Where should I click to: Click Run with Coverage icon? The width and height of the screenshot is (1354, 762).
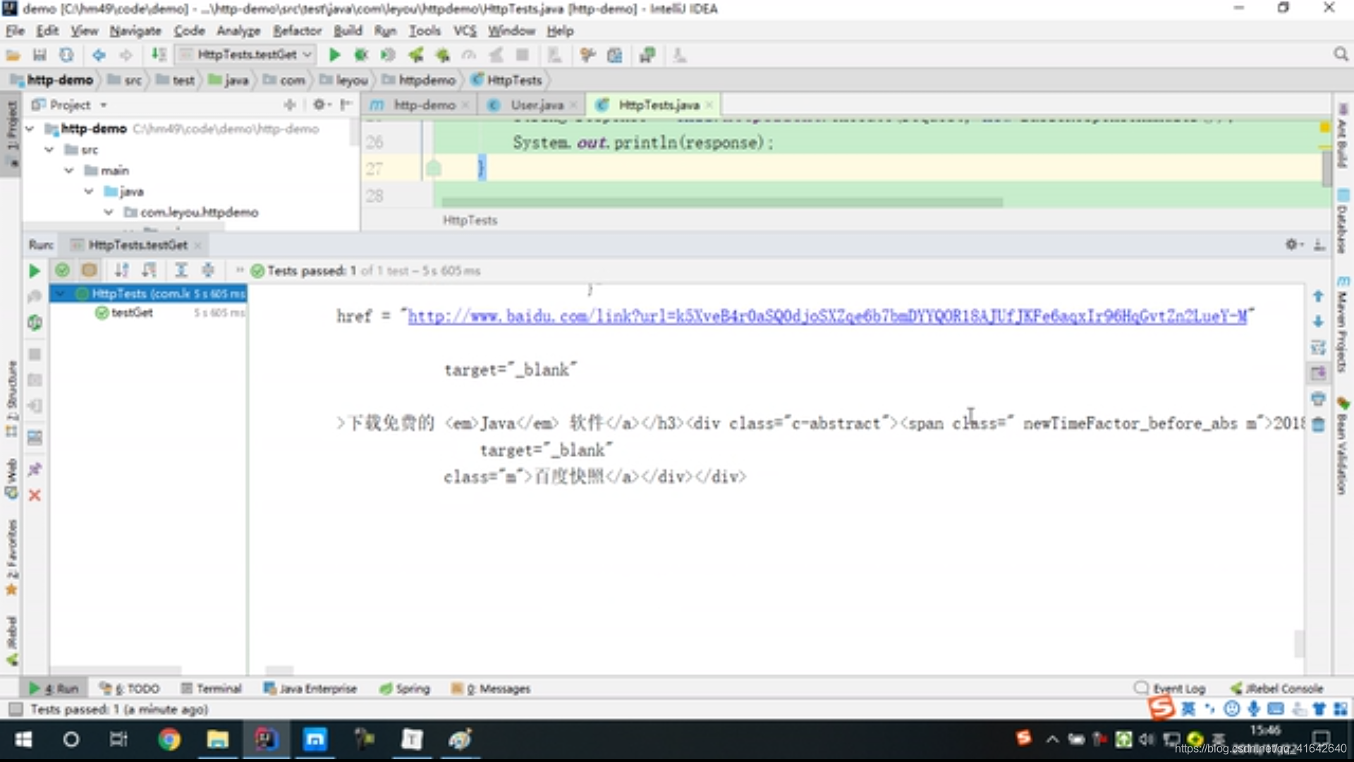coord(388,55)
